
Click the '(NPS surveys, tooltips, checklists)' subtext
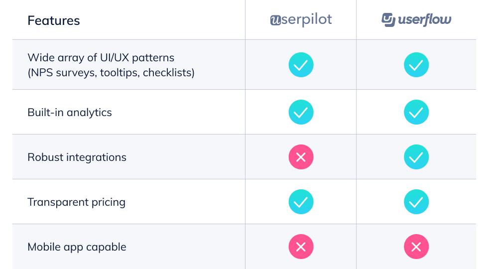point(111,73)
